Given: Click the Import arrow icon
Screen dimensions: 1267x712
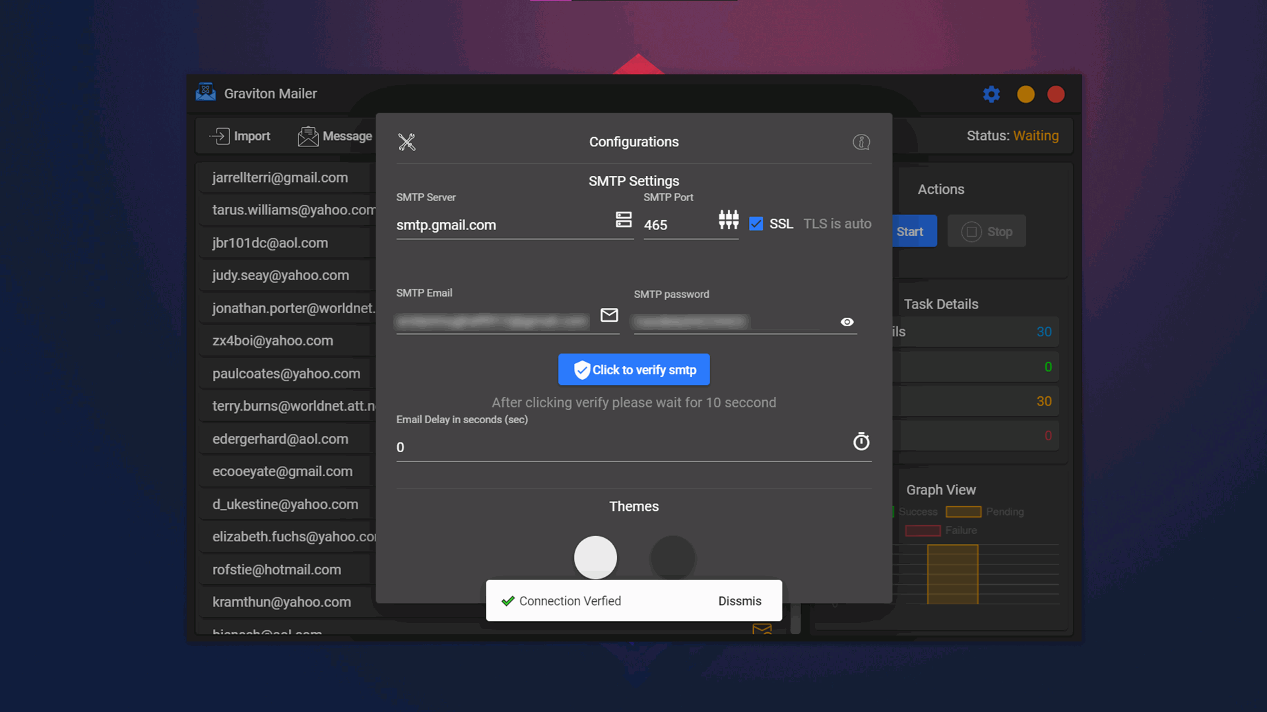Looking at the screenshot, I should [x=220, y=136].
